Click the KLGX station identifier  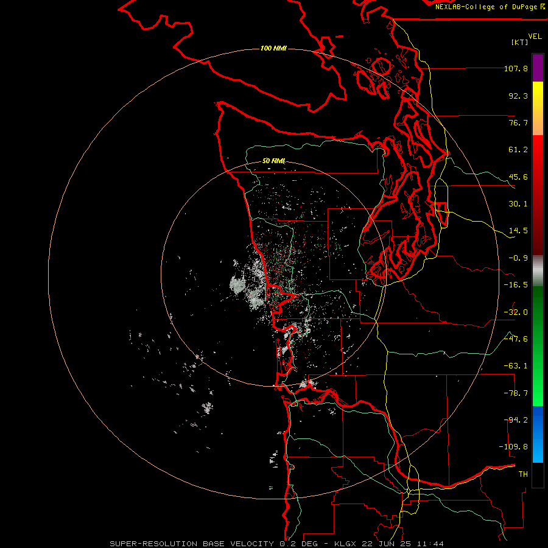coord(346,544)
